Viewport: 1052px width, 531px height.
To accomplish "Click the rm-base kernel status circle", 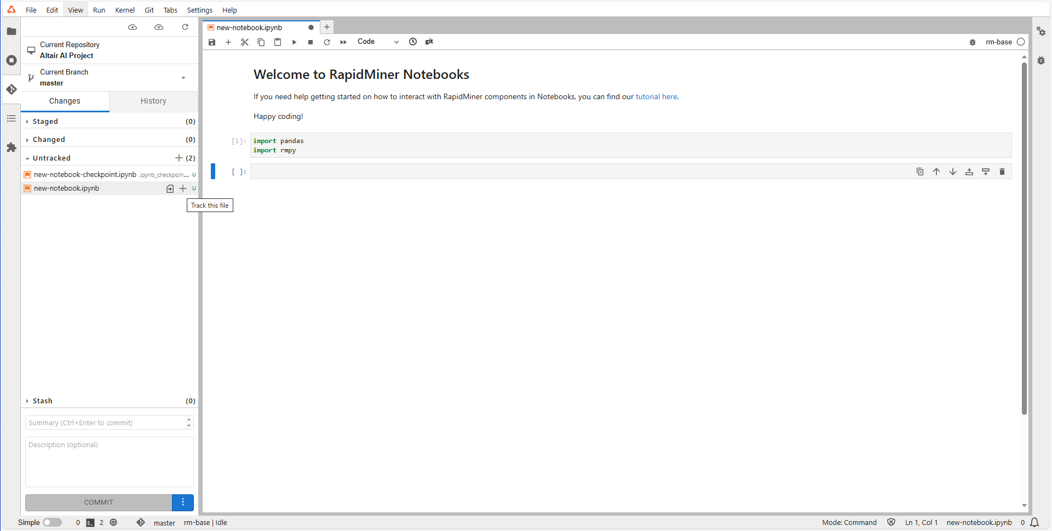I will click(x=1021, y=42).
